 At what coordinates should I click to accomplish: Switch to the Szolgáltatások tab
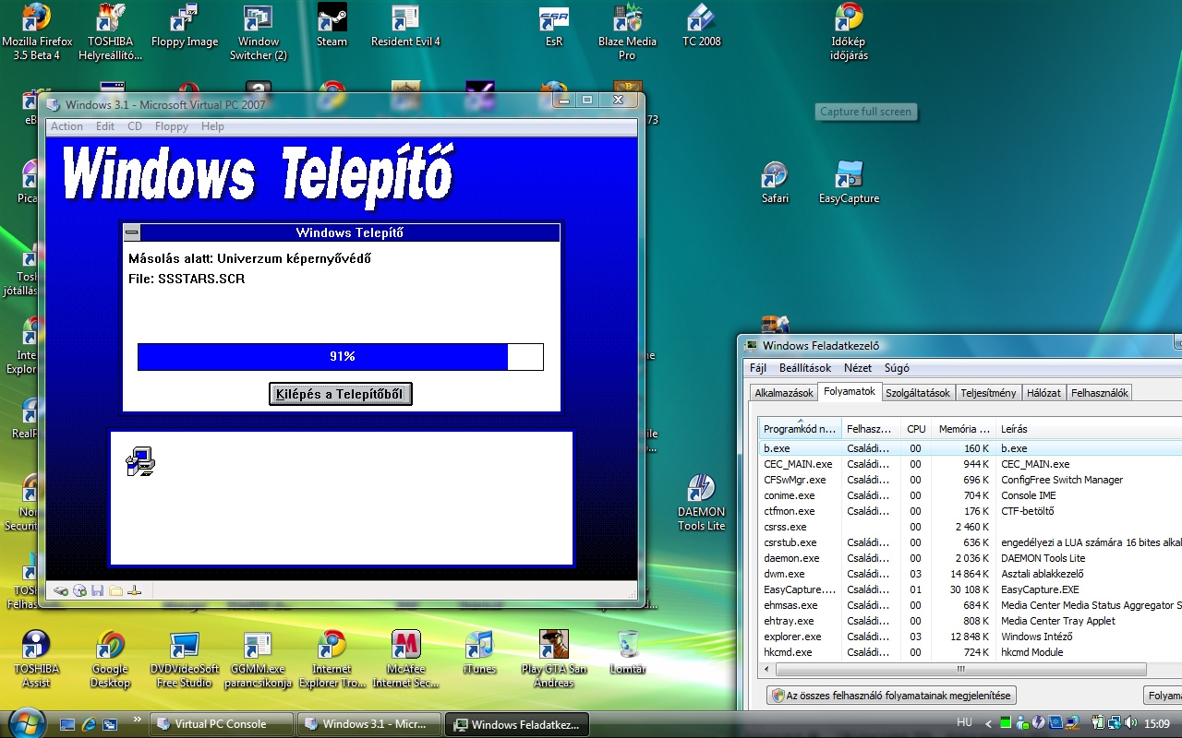coord(918,393)
